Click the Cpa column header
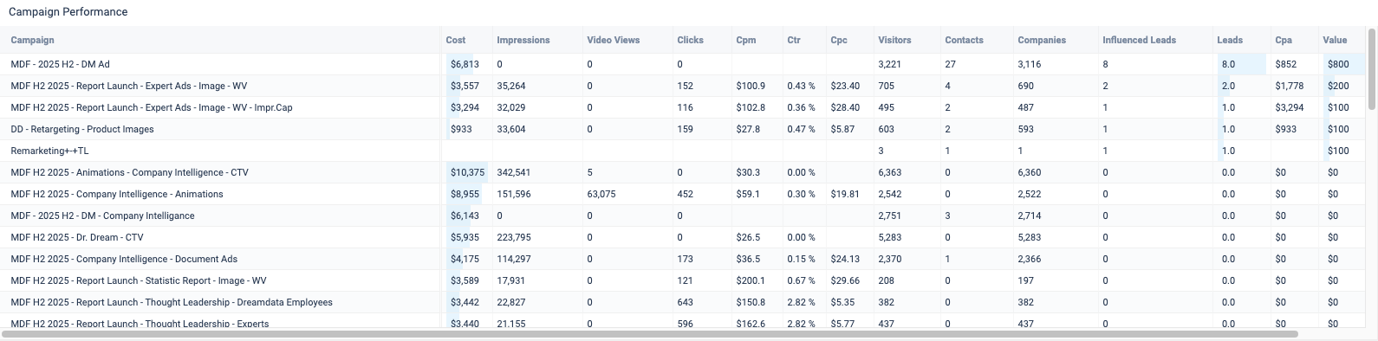 [x=1284, y=40]
